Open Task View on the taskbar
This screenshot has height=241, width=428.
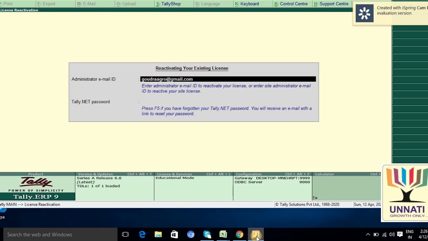[x=125, y=235]
